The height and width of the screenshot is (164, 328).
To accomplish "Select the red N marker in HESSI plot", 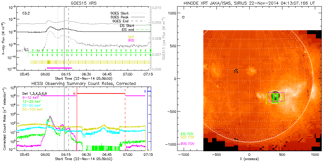I will click(74, 93).
